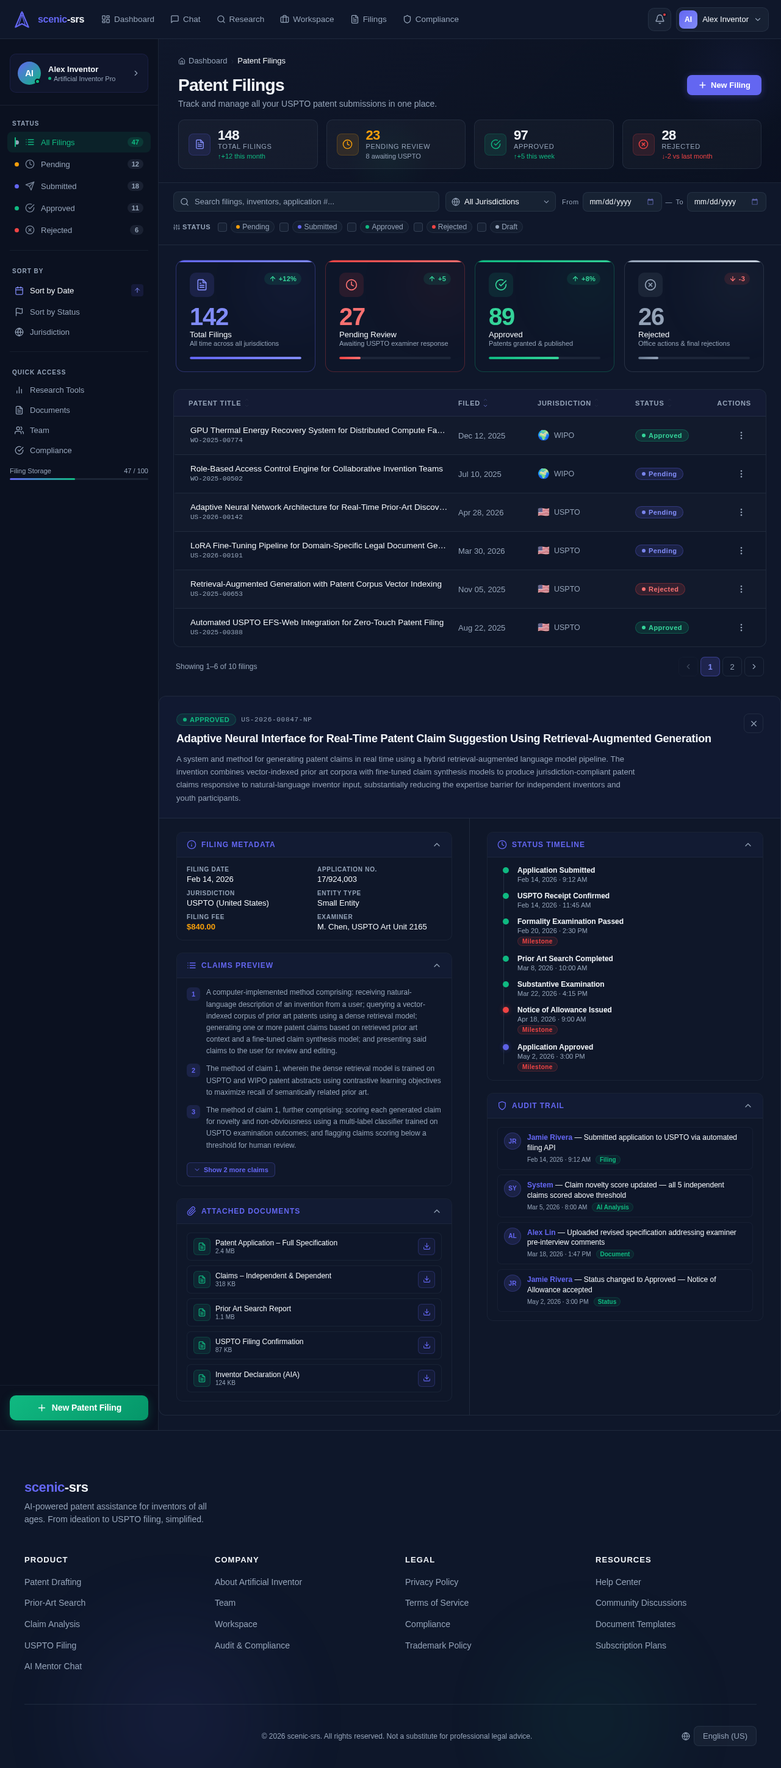Select Pending filter in sidebar
Image resolution: width=781 pixels, height=1768 pixels.
click(x=79, y=164)
